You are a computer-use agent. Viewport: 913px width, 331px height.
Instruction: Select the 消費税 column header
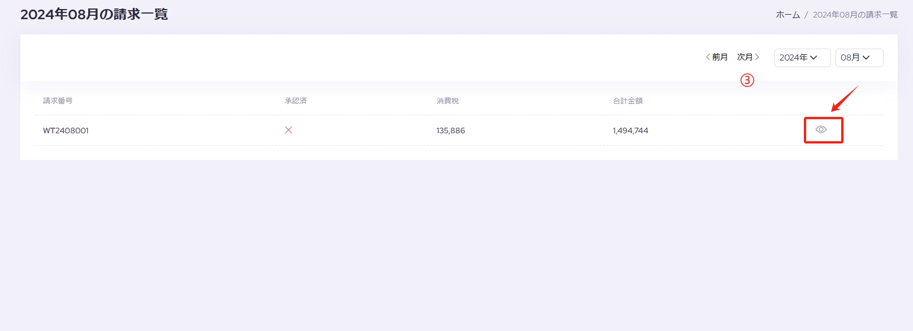point(448,101)
